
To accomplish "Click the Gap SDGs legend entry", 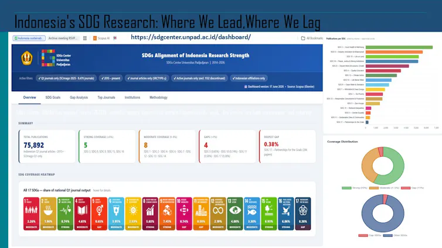I will [370, 235].
